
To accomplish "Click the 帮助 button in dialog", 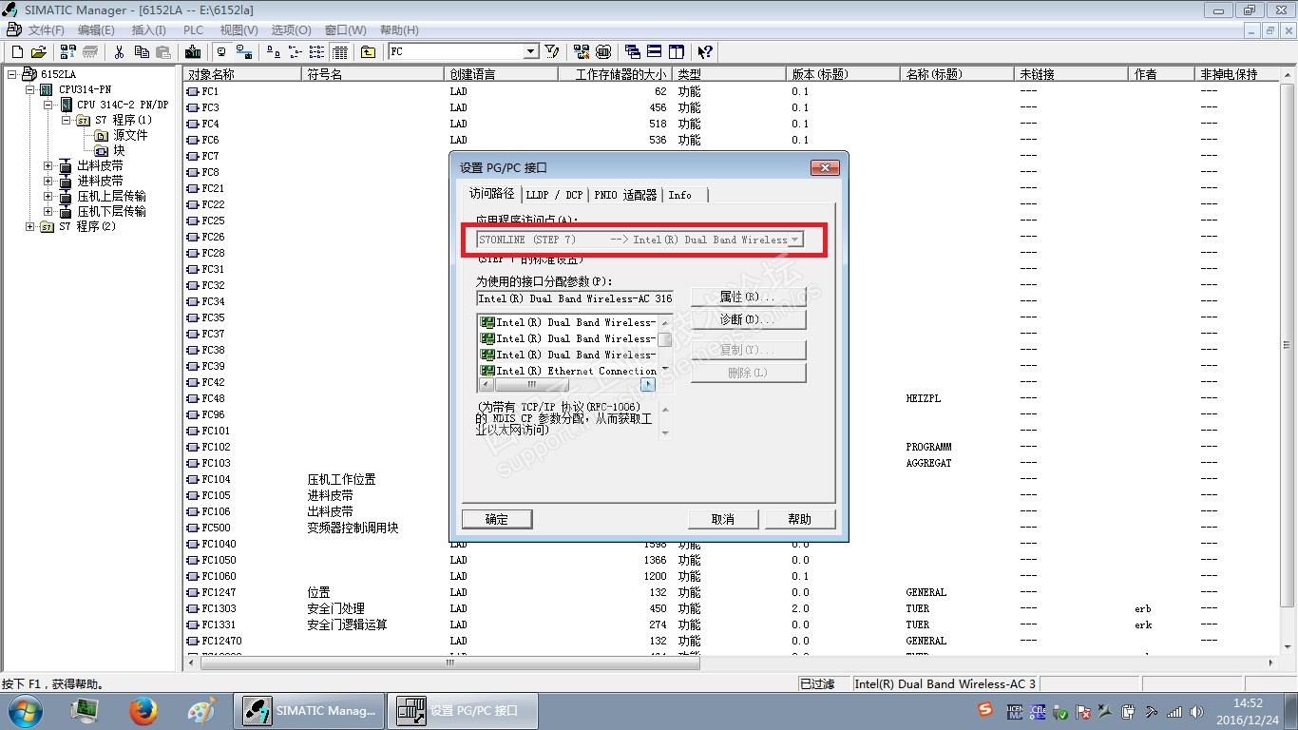I will click(800, 519).
